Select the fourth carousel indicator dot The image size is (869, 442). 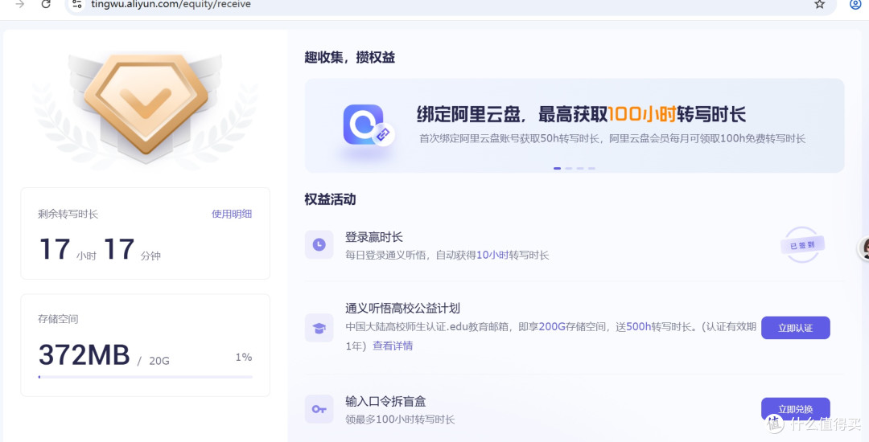592,168
